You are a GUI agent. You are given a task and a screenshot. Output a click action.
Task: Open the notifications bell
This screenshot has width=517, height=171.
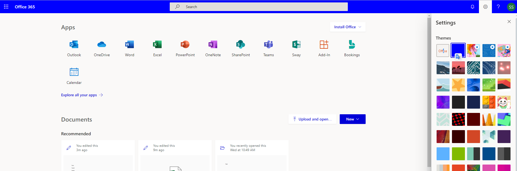(472, 7)
